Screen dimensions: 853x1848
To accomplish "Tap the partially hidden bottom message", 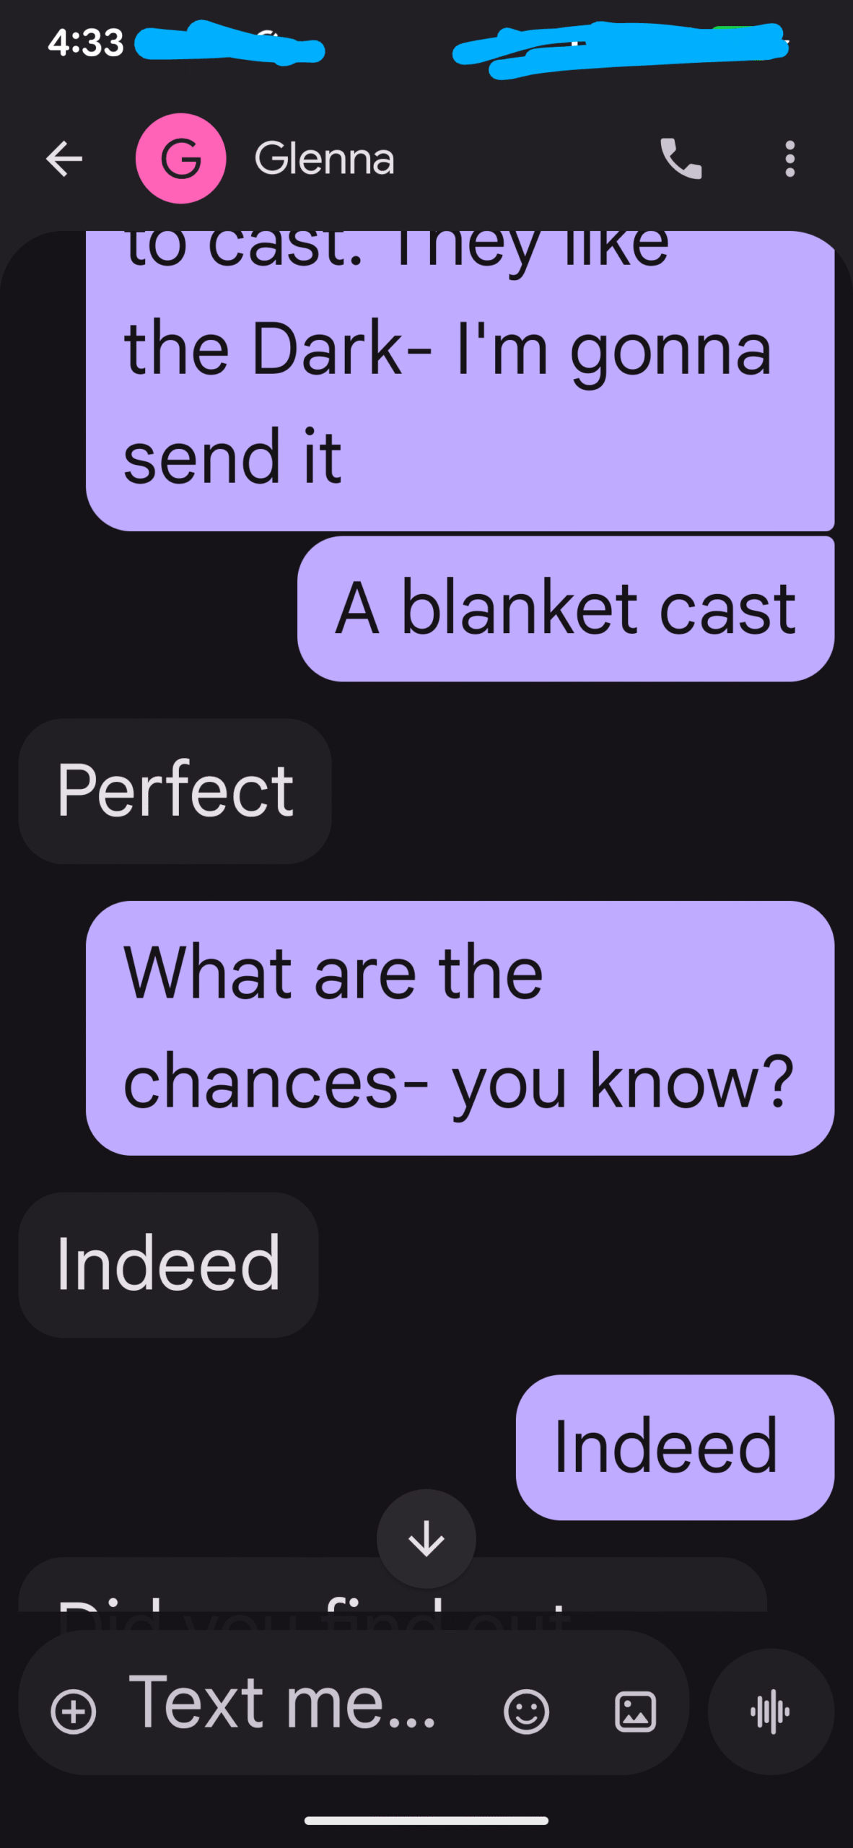I will tap(216, 1588).
